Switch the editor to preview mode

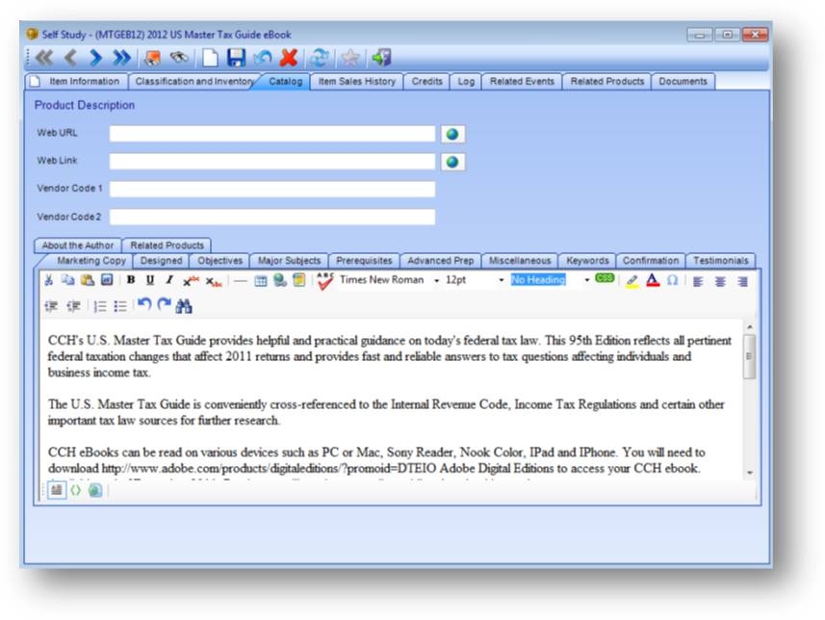coord(95,491)
